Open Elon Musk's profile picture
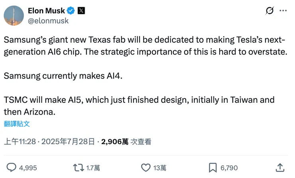The height and width of the screenshot is (178, 295). coord(14,16)
